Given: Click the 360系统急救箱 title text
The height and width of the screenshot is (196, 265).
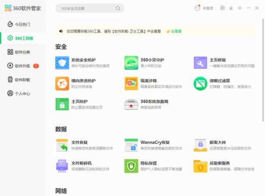Looking at the screenshot, I should [154, 101].
